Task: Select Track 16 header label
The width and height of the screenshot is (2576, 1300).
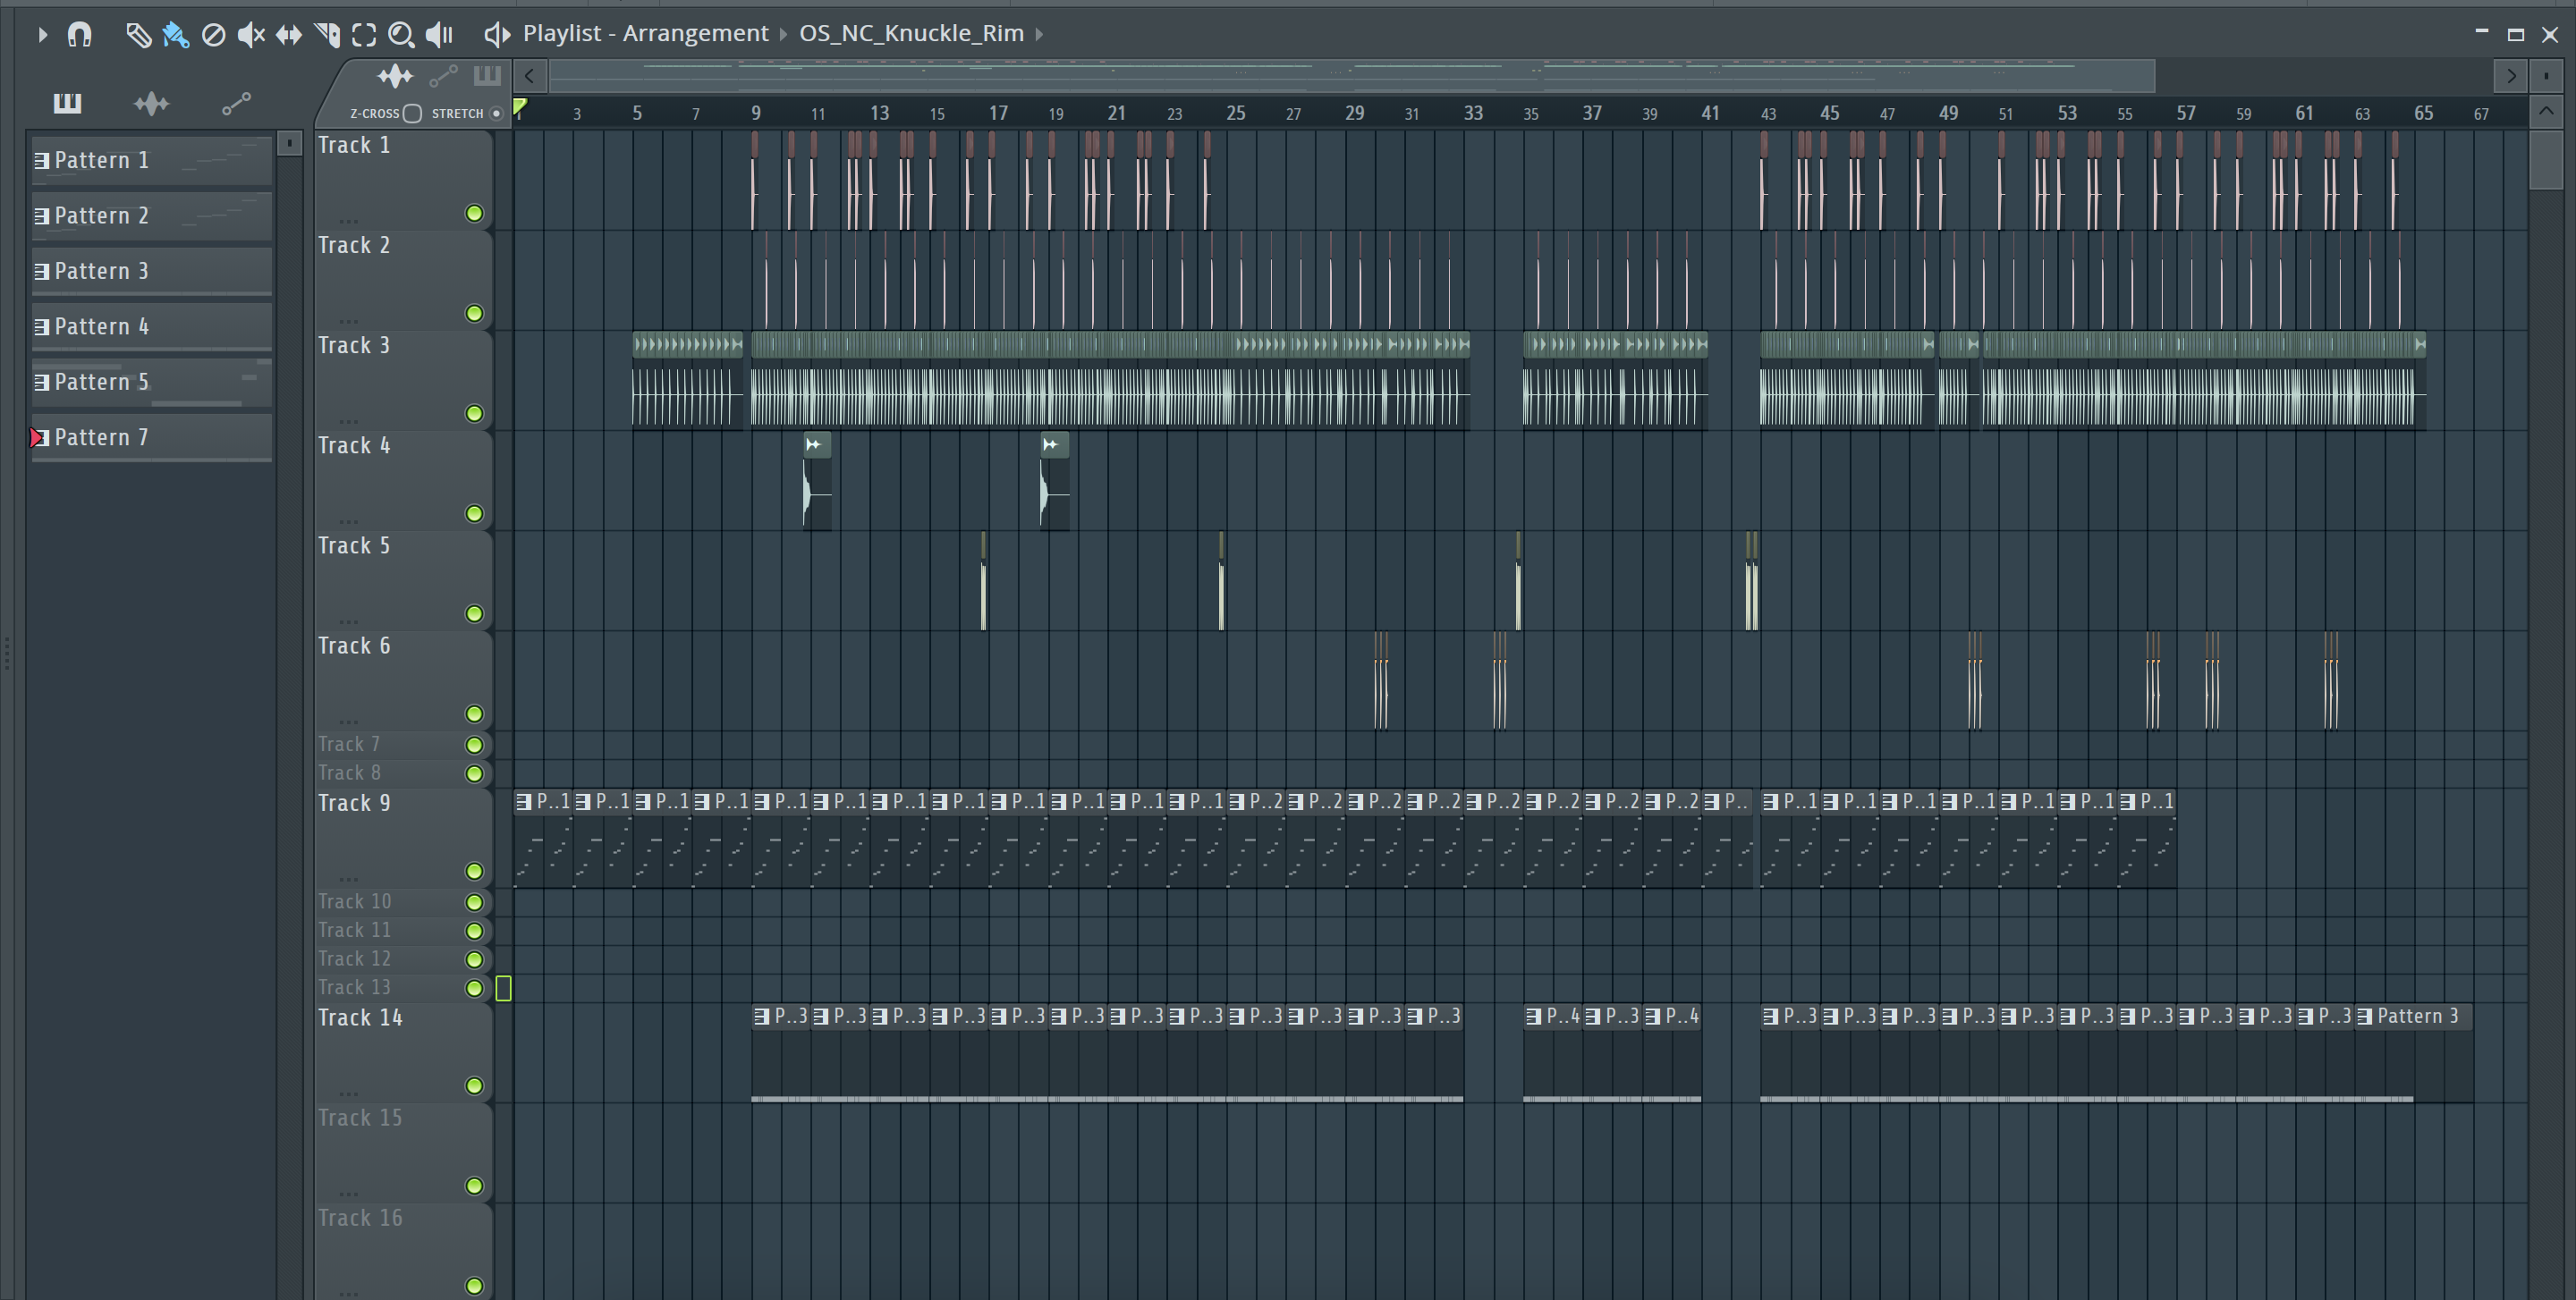Action: 360,1218
